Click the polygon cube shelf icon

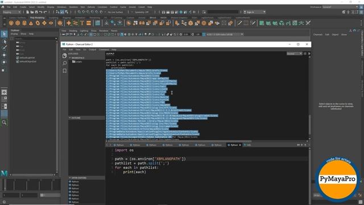tap(18, 23)
